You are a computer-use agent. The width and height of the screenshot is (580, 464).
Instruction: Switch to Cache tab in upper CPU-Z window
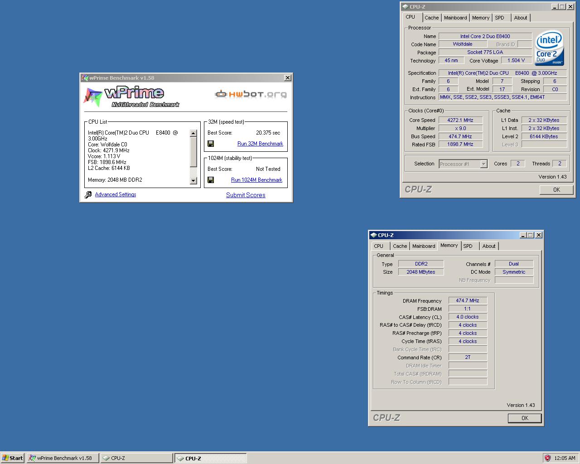tap(431, 18)
